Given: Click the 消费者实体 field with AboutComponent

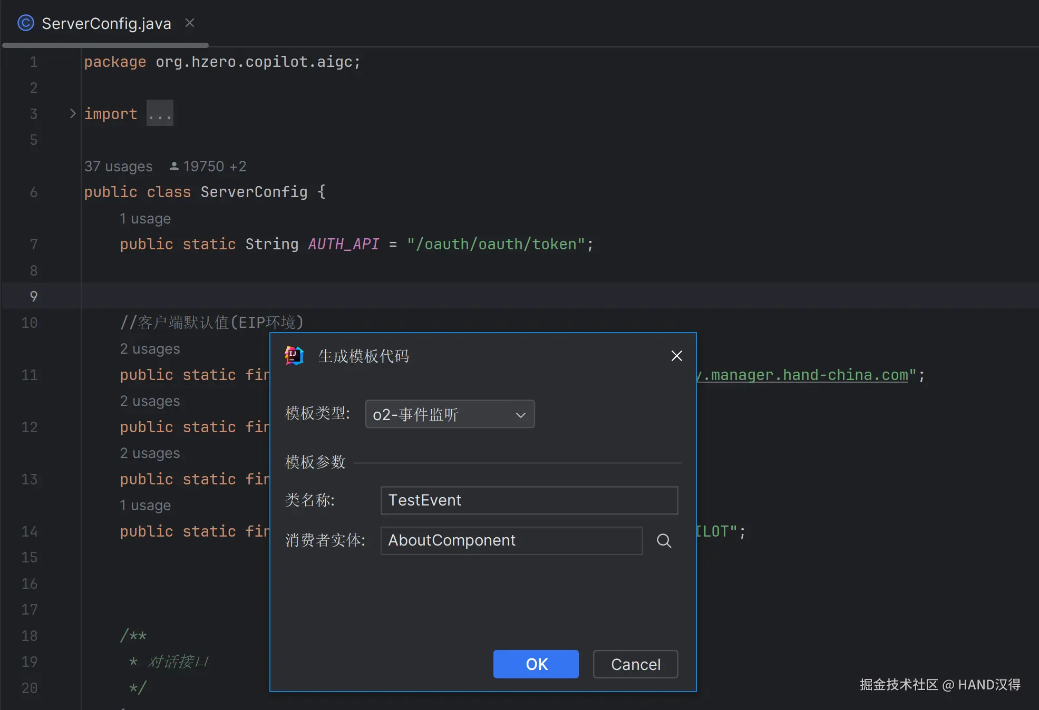Looking at the screenshot, I should [511, 541].
